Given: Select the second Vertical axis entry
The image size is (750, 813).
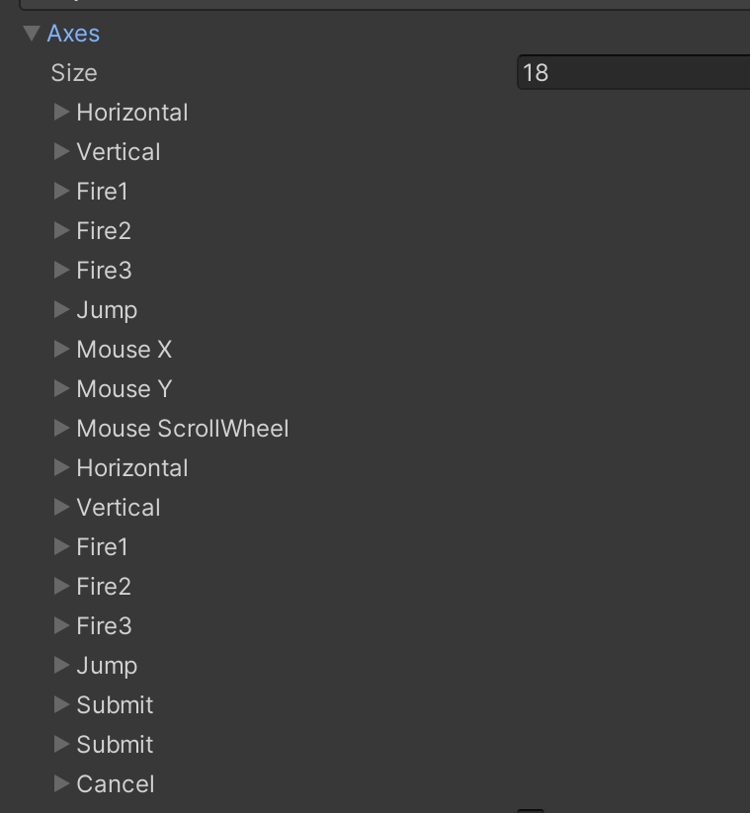Looking at the screenshot, I should 118,508.
